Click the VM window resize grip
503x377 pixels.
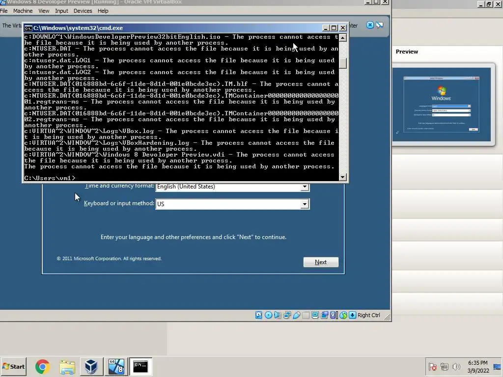pos(387,317)
